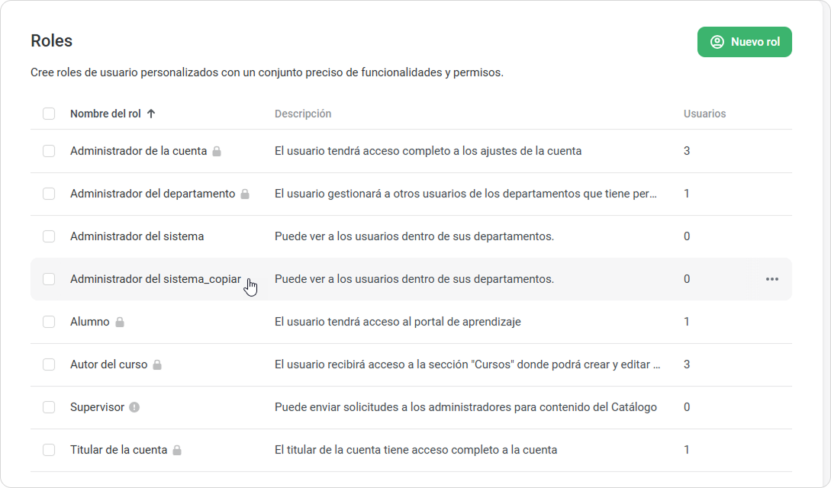Open the three-dot menu for Administrador del sistema_copiar

[x=771, y=279]
